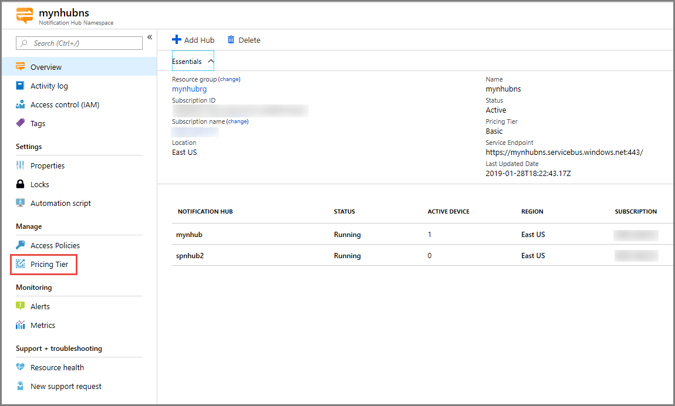Click the Locks padlock icon

click(21, 184)
